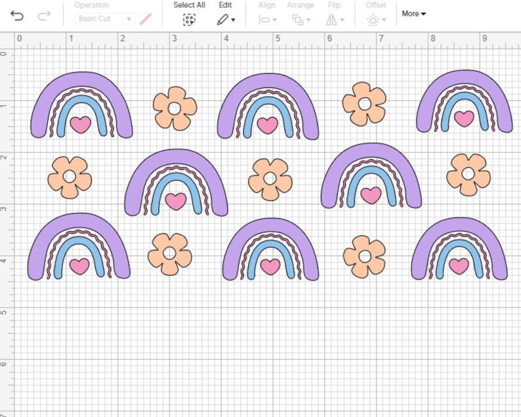Open the operation color swatch
The height and width of the screenshot is (417, 521).
[146, 19]
